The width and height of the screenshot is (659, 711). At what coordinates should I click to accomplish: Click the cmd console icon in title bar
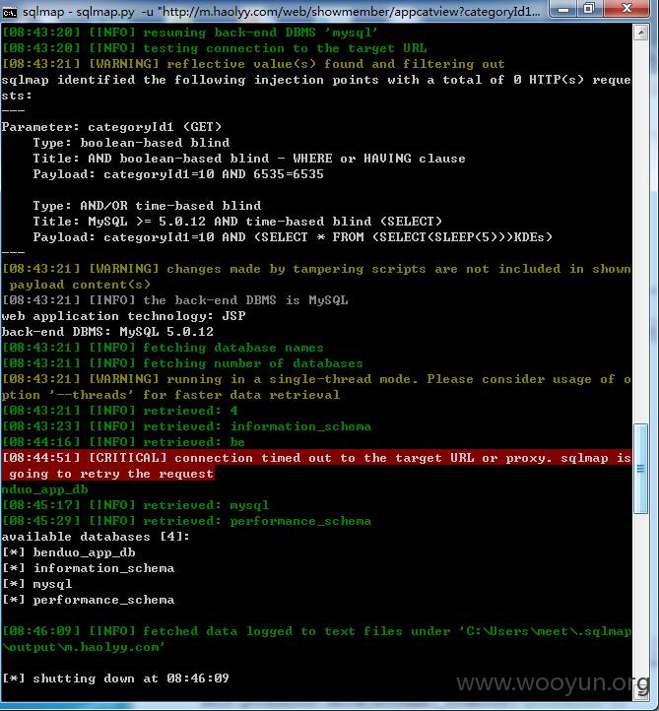[9, 12]
